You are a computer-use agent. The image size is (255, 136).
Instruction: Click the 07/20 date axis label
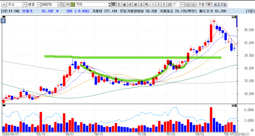point(171,134)
